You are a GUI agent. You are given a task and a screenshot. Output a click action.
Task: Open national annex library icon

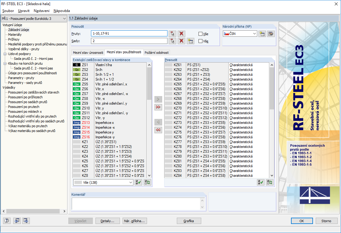tap(271, 34)
